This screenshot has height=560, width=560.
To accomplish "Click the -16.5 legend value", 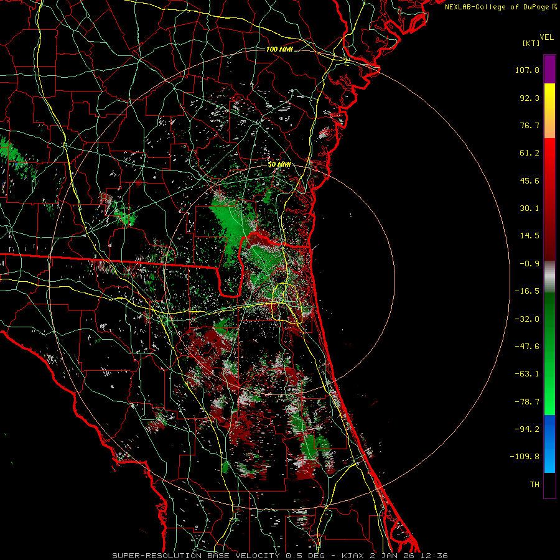I will [x=527, y=291].
